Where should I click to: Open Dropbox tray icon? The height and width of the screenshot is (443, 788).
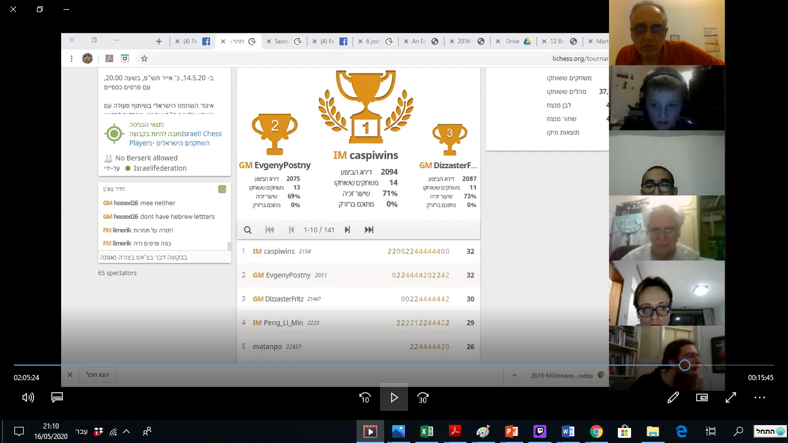[98, 431]
